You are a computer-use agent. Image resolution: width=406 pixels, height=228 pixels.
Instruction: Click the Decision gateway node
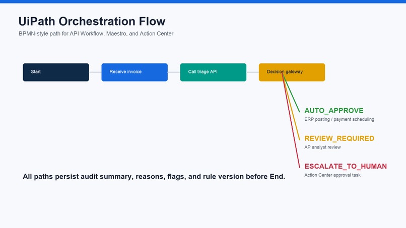(x=292, y=72)
